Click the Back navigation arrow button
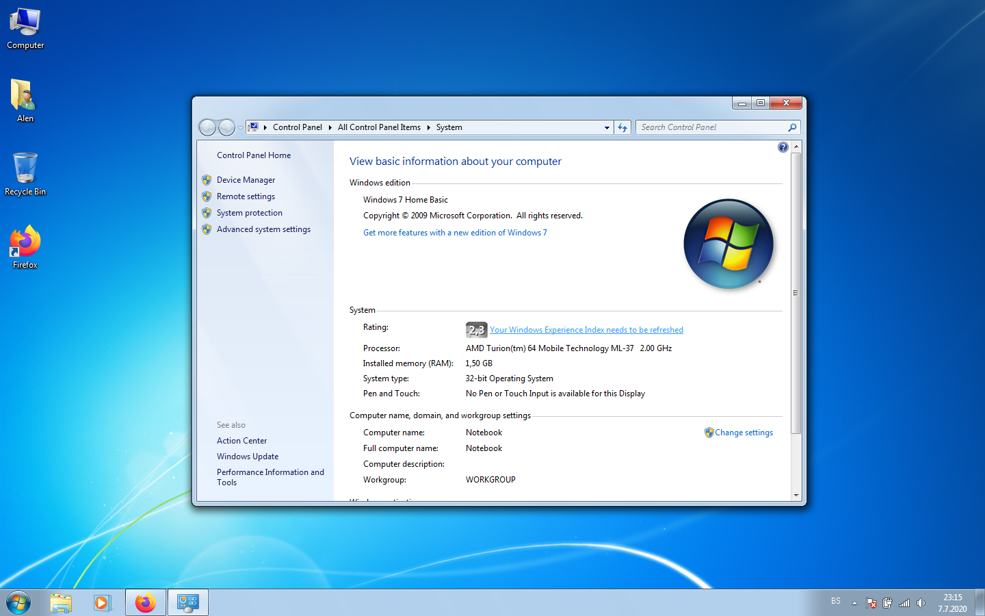This screenshot has width=985, height=616. (207, 127)
